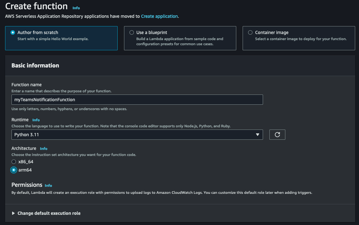Select the Container image radio button

pyautogui.click(x=250, y=32)
